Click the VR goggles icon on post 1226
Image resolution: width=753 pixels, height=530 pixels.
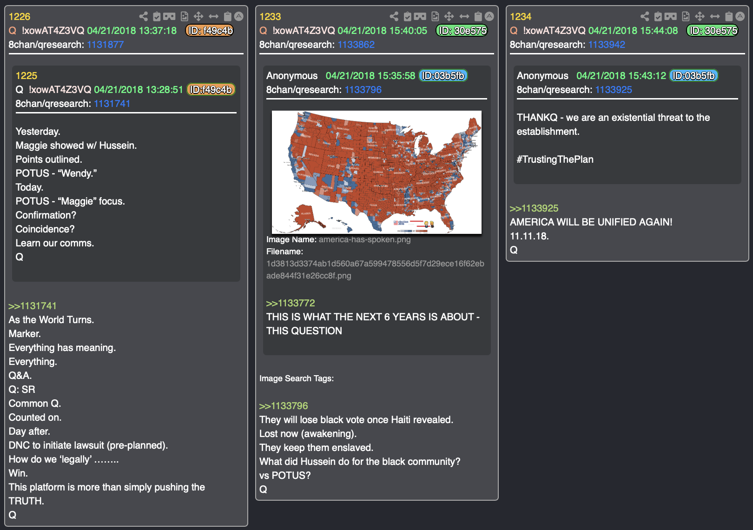click(x=169, y=17)
